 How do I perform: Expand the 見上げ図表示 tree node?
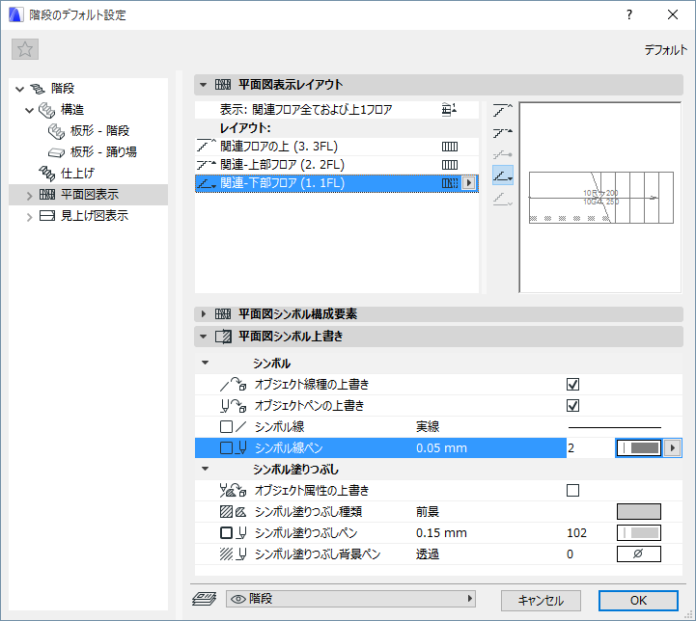pos(29,217)
